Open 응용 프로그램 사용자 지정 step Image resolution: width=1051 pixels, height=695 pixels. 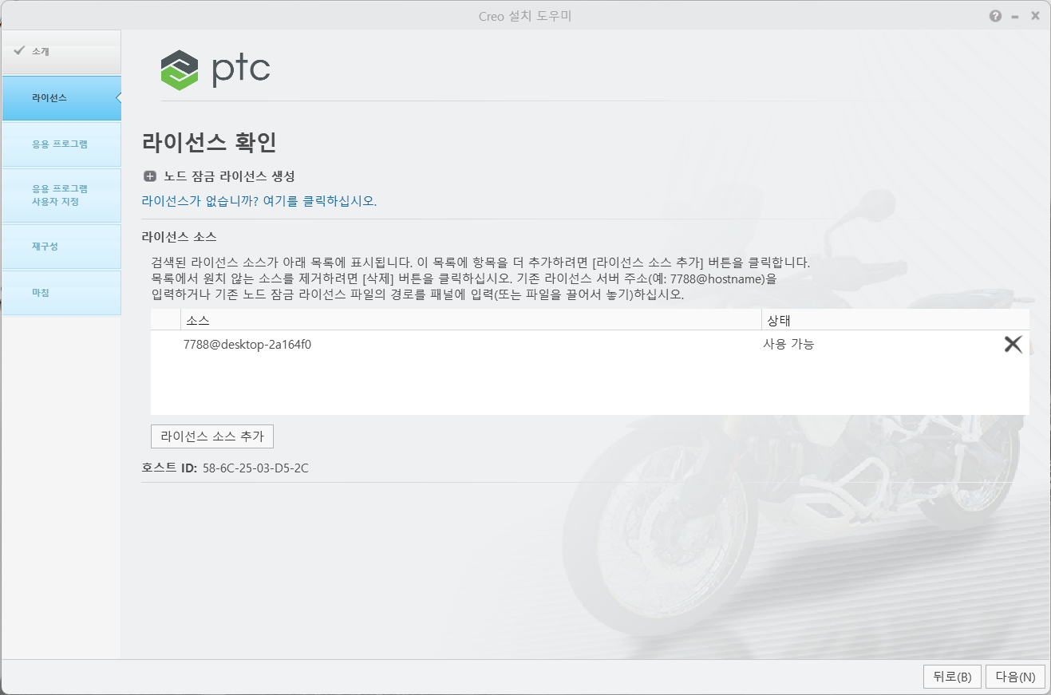pyautogui.click(x=61, y=195)
